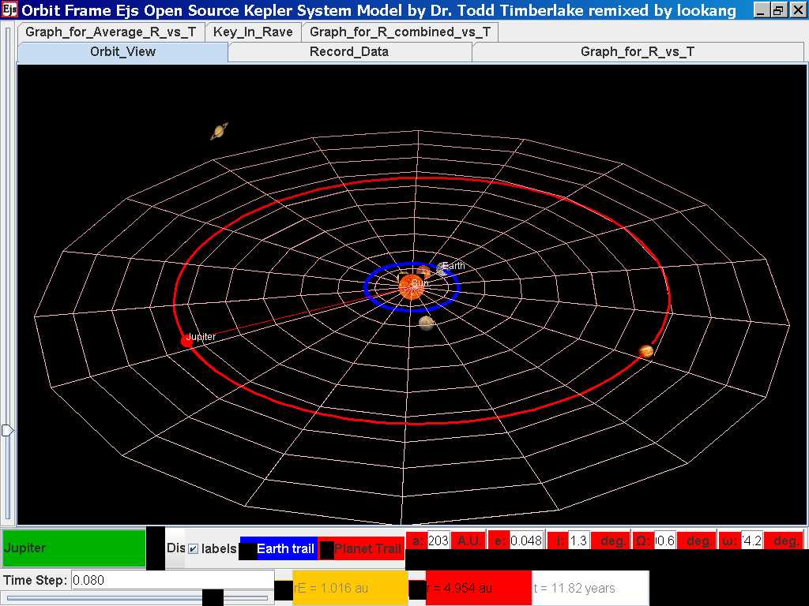Open the Graph_for_R_combined_vs_T tab
The height and width of the screenshot is (606, 809).
coord(400,32)
